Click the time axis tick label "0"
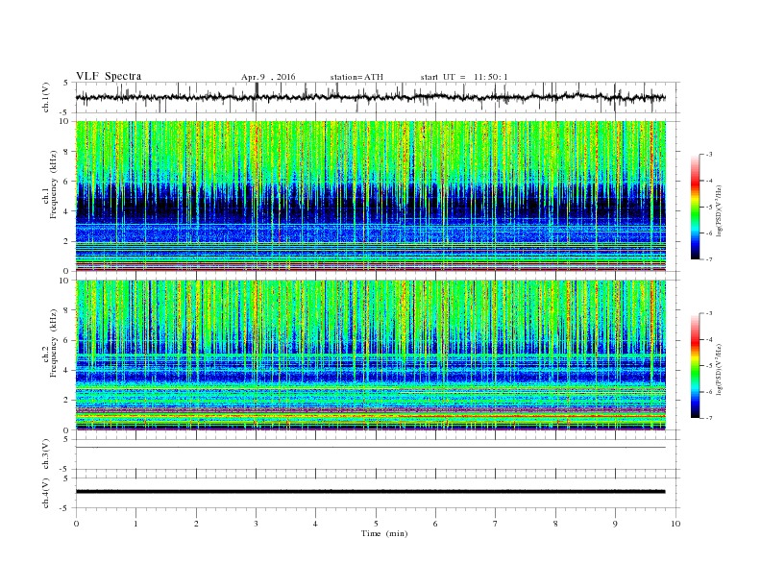This screenshot has height=588, width=761. pos(76,524)
